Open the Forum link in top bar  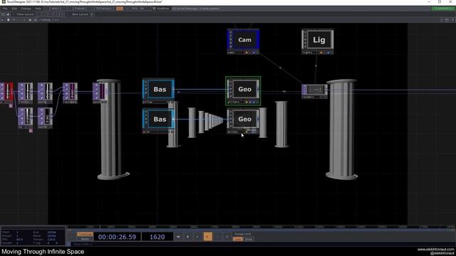pos(79,9)
